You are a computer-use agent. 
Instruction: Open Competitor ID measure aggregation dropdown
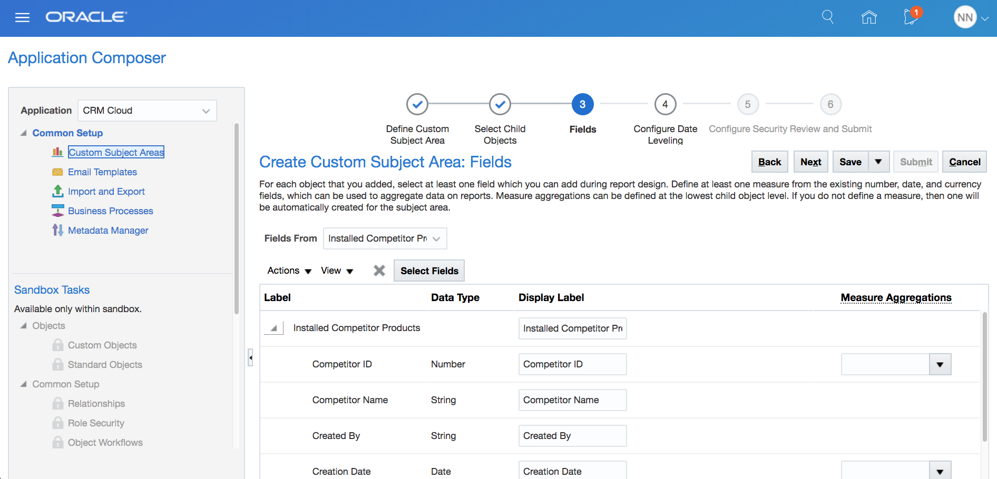[x=940, y=364]
